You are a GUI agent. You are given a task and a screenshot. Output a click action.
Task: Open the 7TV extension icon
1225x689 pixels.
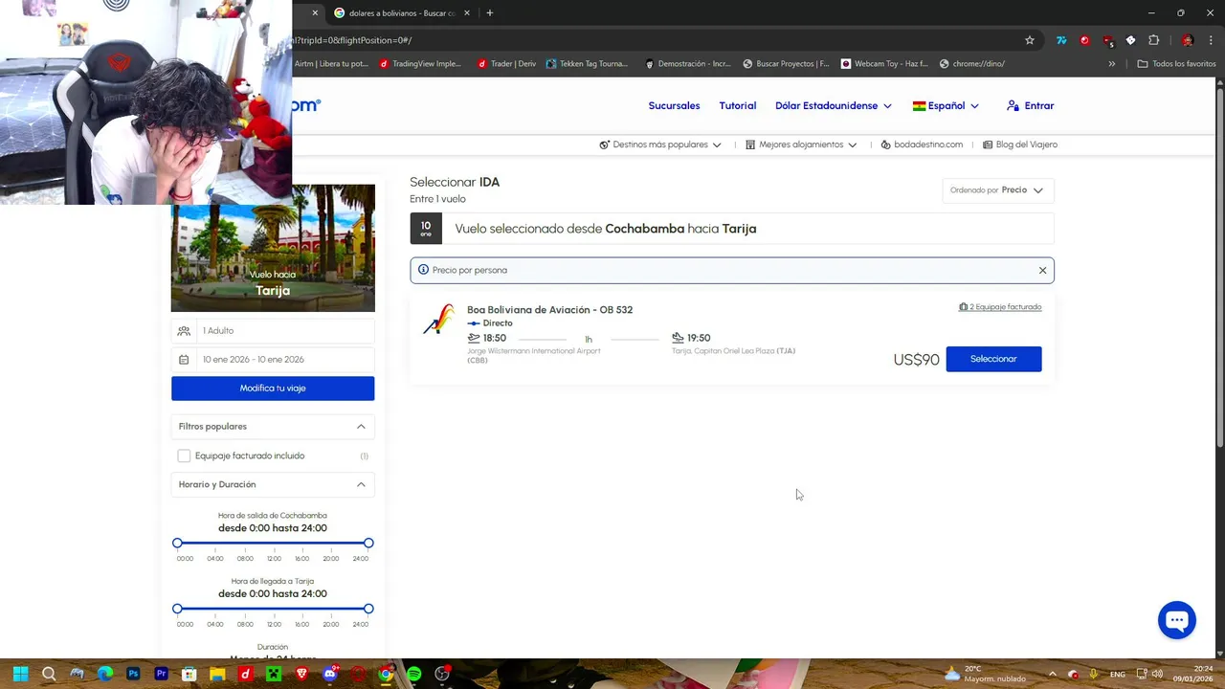[1061, 40]
